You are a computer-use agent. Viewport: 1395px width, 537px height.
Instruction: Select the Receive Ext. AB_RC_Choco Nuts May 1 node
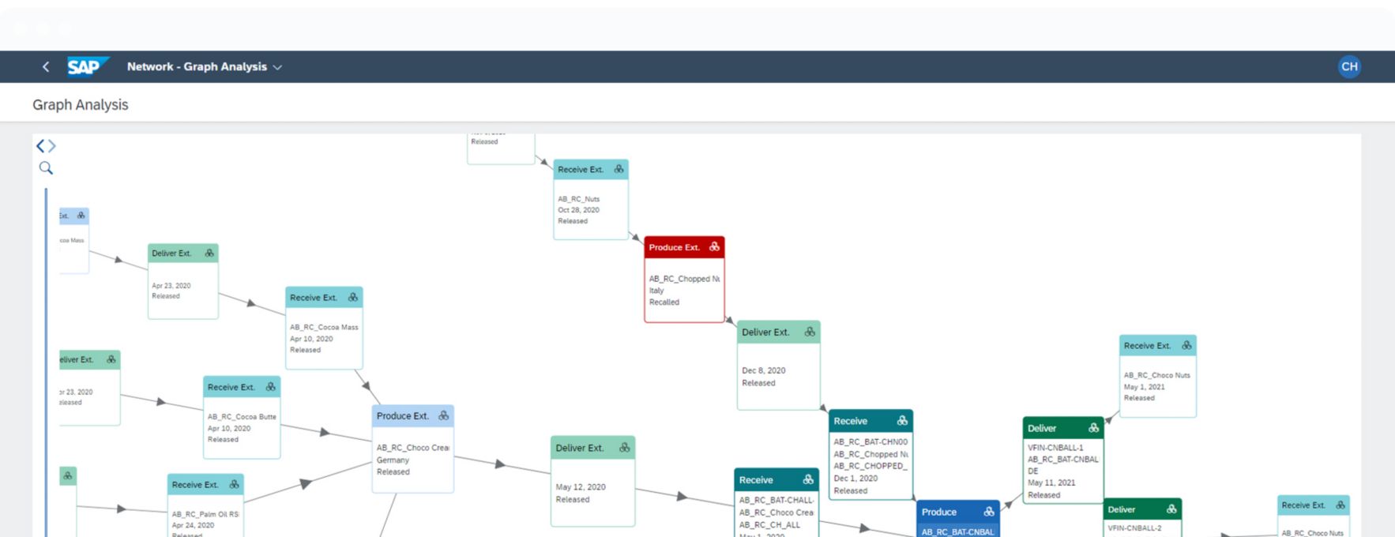pos(1157,386)
